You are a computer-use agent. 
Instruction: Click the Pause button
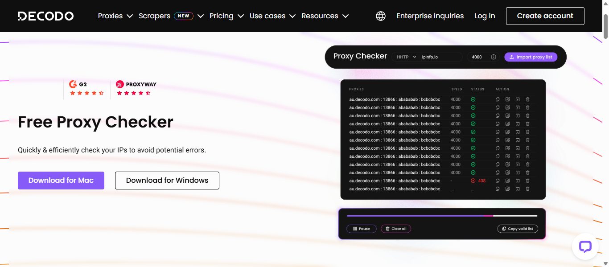[x=361, y=229]
